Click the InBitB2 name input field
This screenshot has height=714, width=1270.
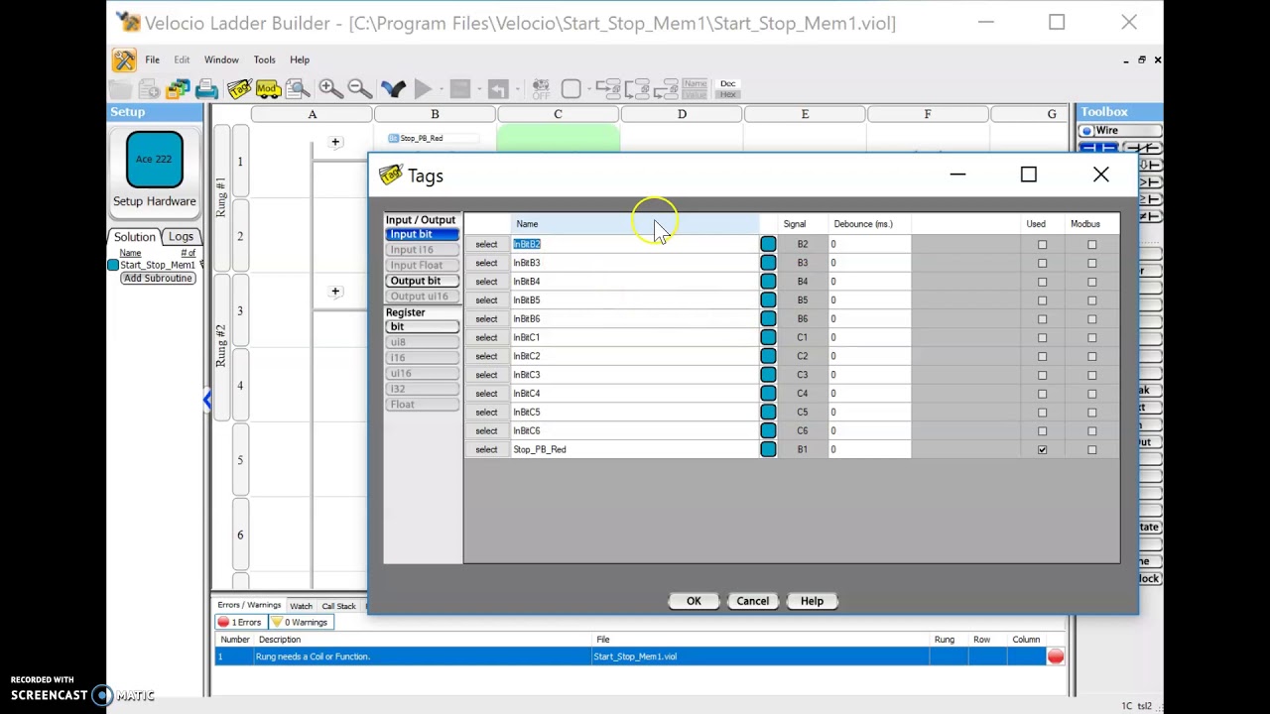pyautogui.click(x=633, y=244)
